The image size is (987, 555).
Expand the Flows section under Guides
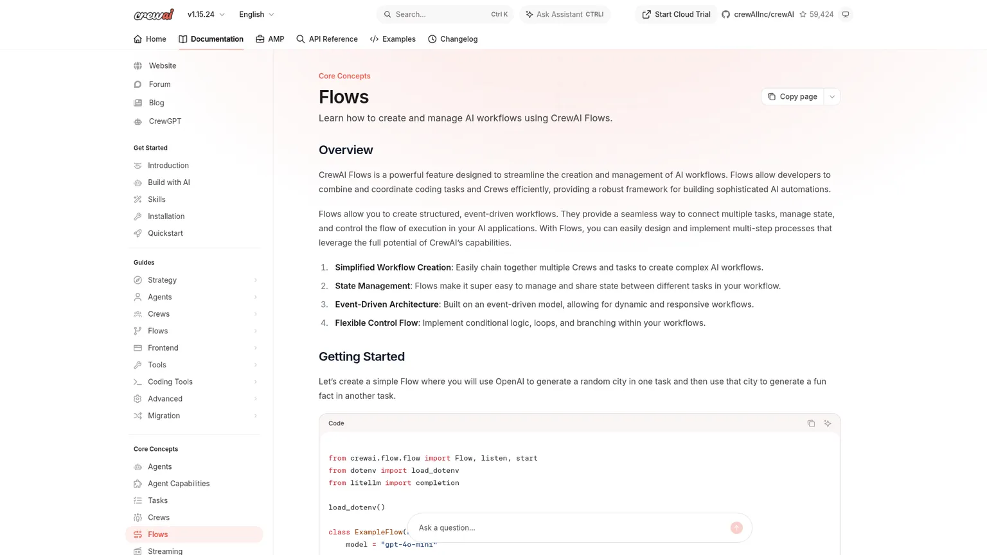pyautogui.click(x=195, y=331)
